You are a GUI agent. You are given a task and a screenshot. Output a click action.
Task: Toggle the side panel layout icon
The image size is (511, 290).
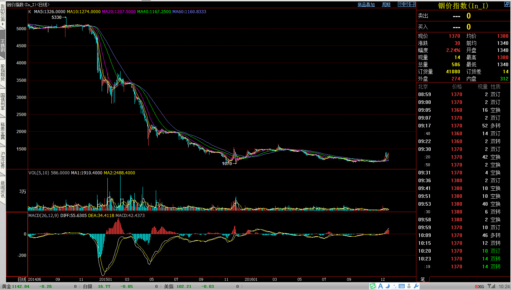coord(412,5)
